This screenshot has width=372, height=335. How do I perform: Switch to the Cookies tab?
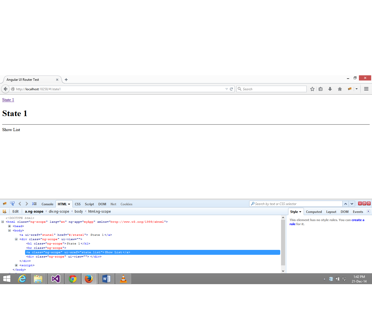coord(126,204)
